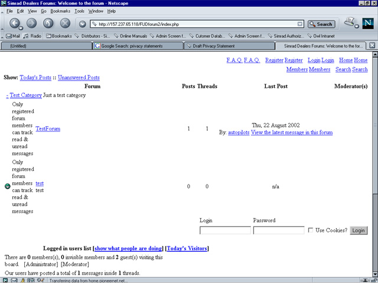The height and width of the screenshot is (283, 378).
Task: Click the Stop loading X button
Action: click(x=65, y=23)
